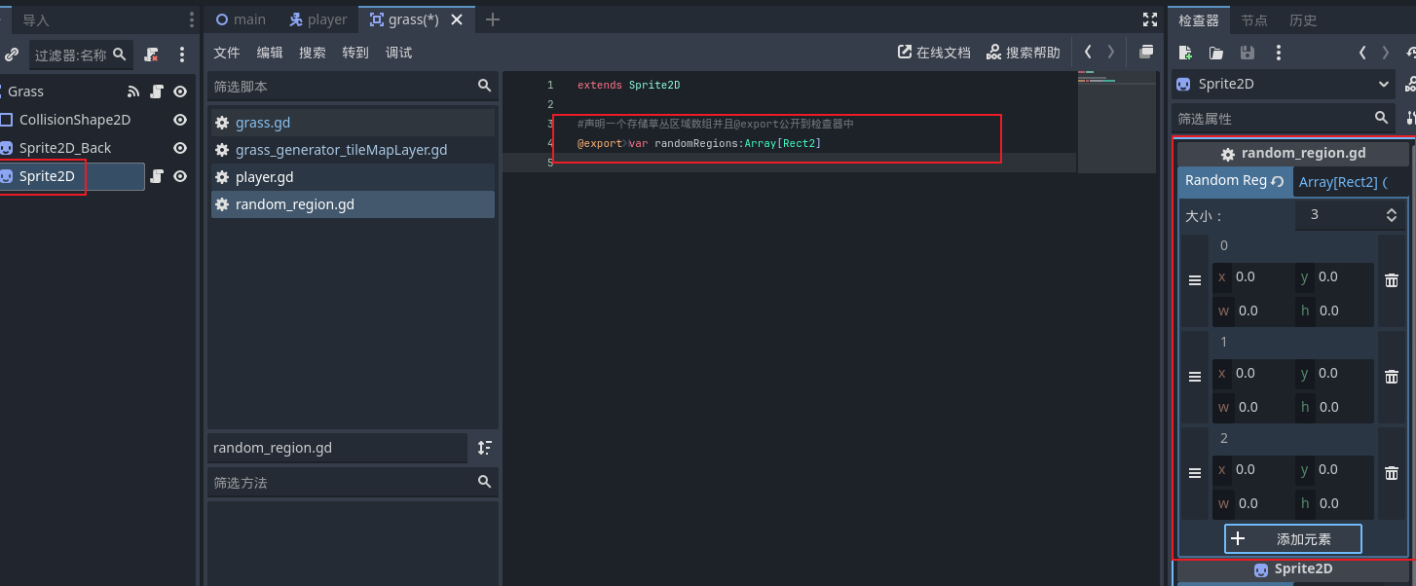Go to next object in inspector history
Image resolution: width=1416 pixels, height=586 pixels.
coord(1386,53)
